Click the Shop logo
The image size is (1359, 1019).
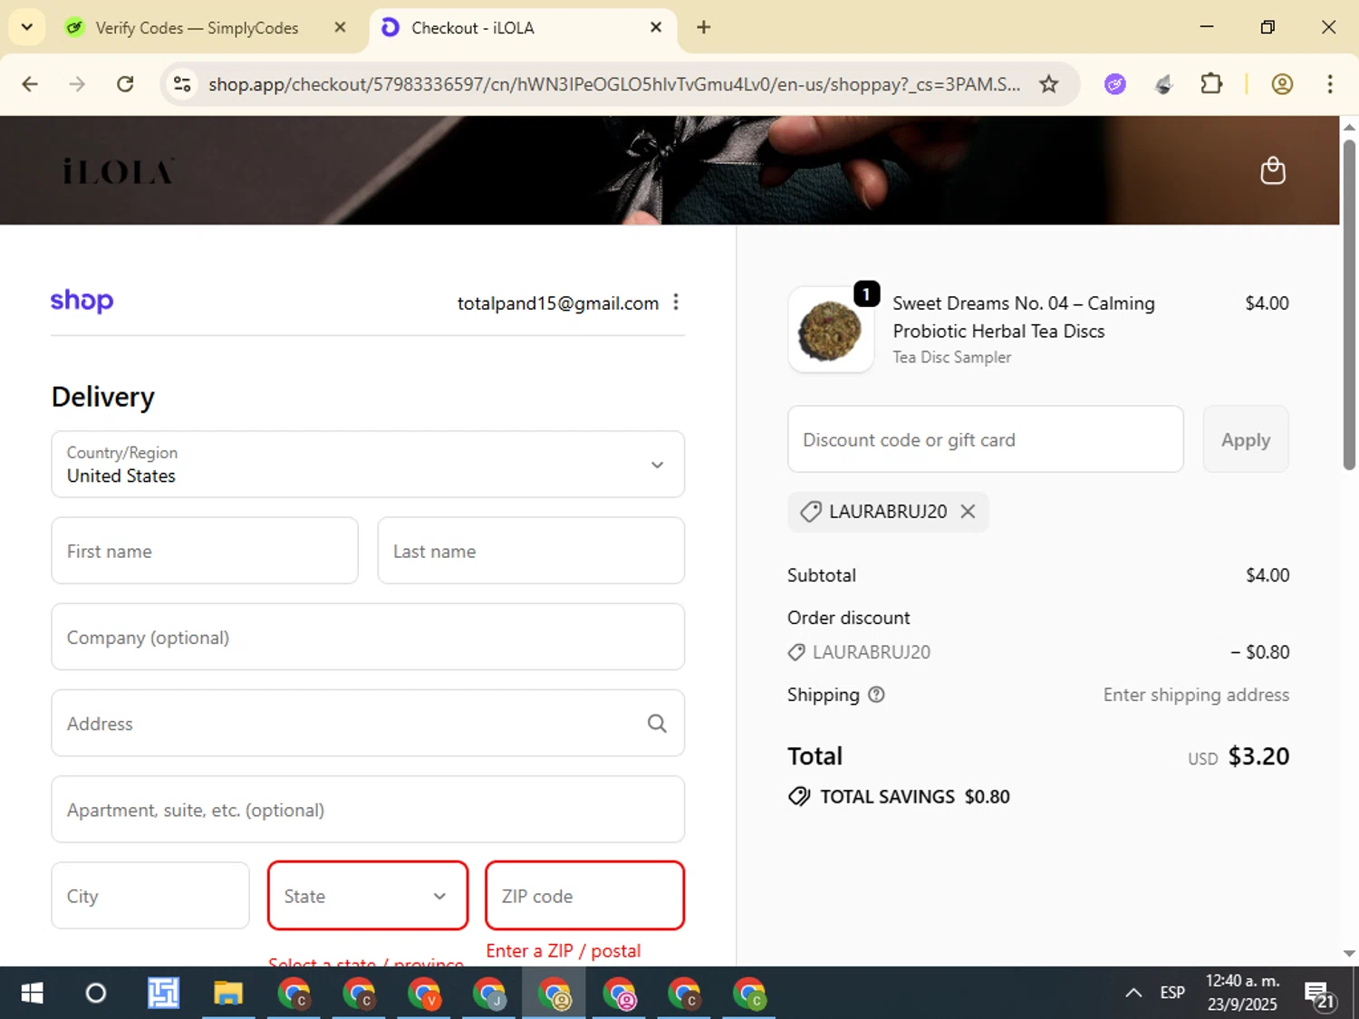pos(82,301)
